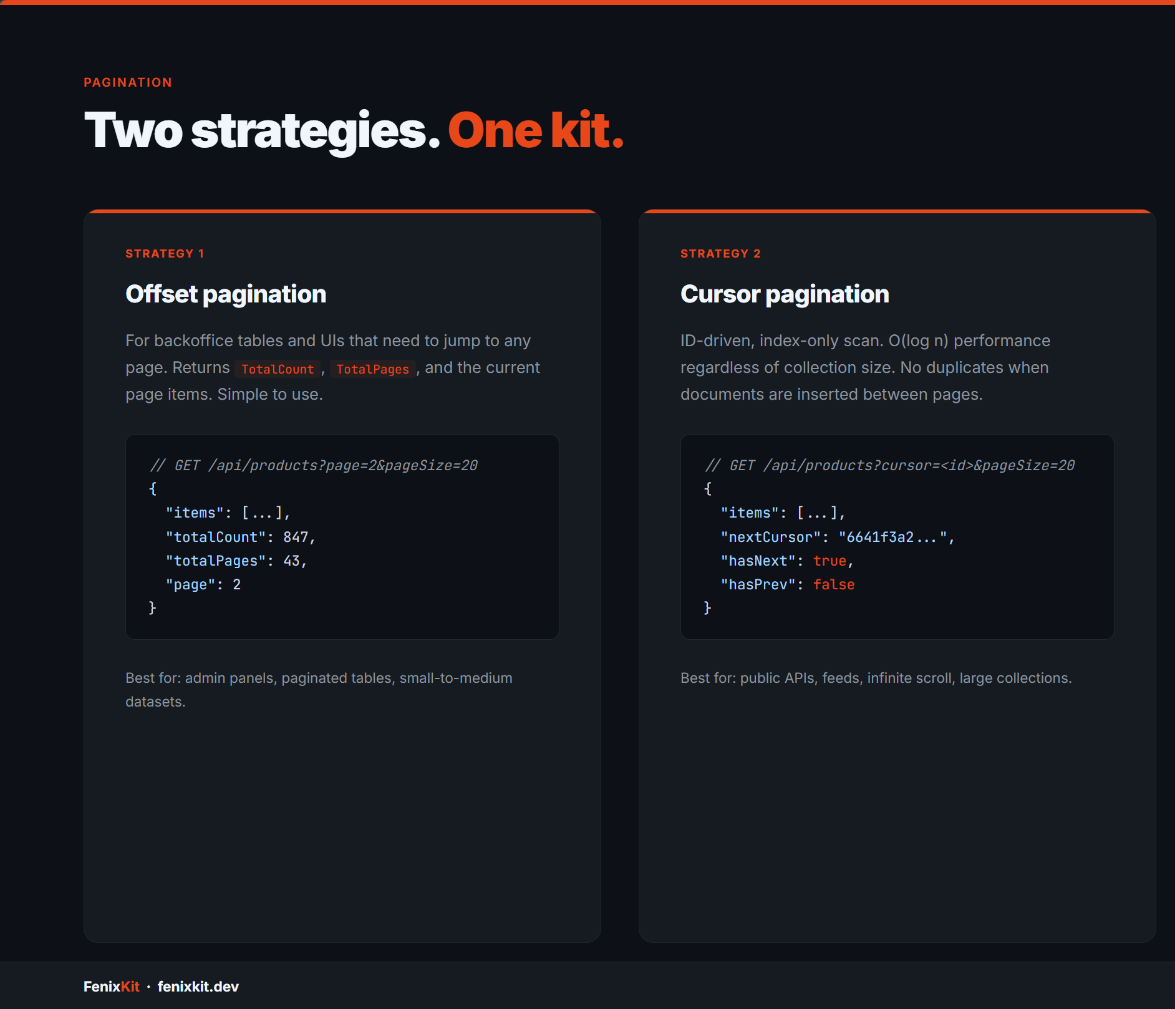Click the PAGINATION section label

(128, 82)
